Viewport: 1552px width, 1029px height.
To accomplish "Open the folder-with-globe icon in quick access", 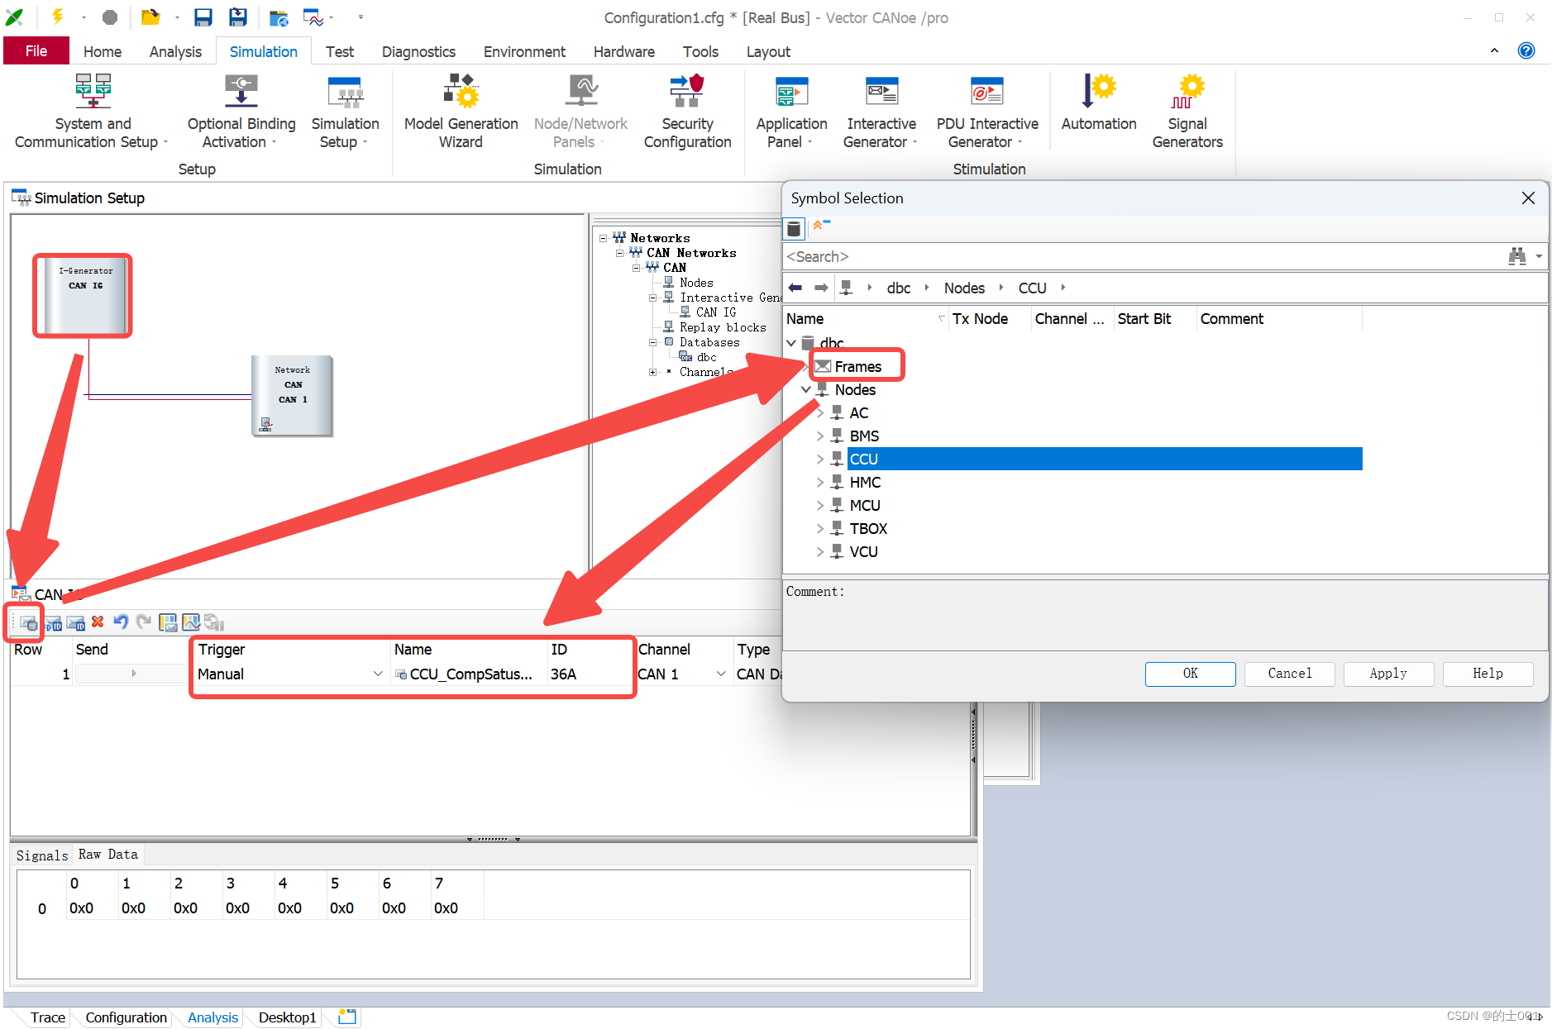I will pos(279,17).
